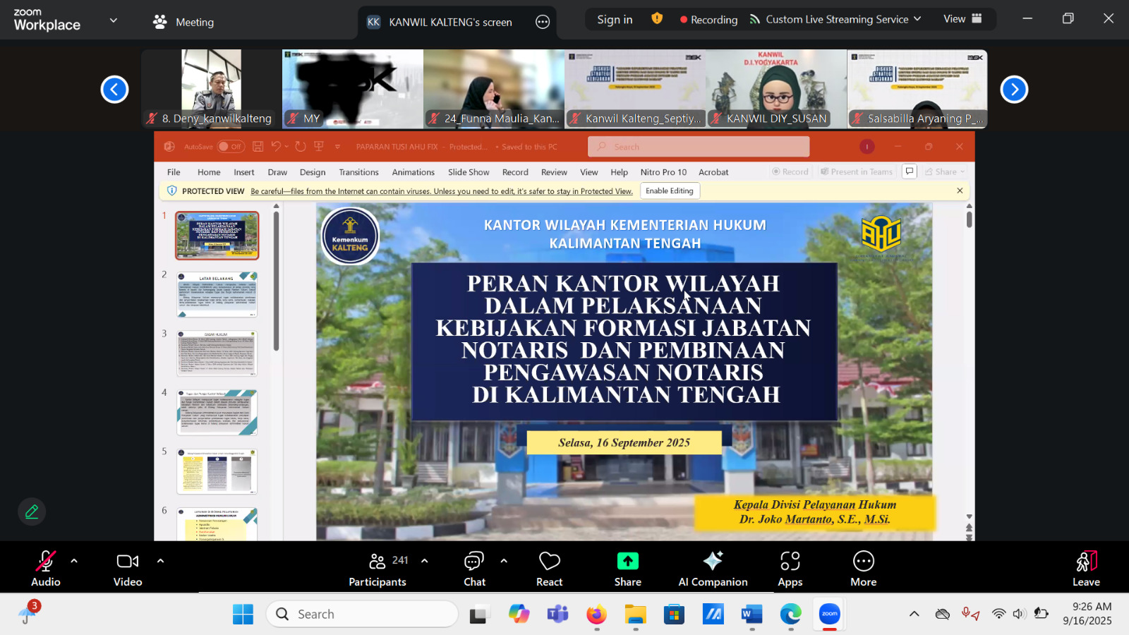The image size is (1129, 635).
Task: Undo last action in PowerPoint
Action: (x=277, y=146)
